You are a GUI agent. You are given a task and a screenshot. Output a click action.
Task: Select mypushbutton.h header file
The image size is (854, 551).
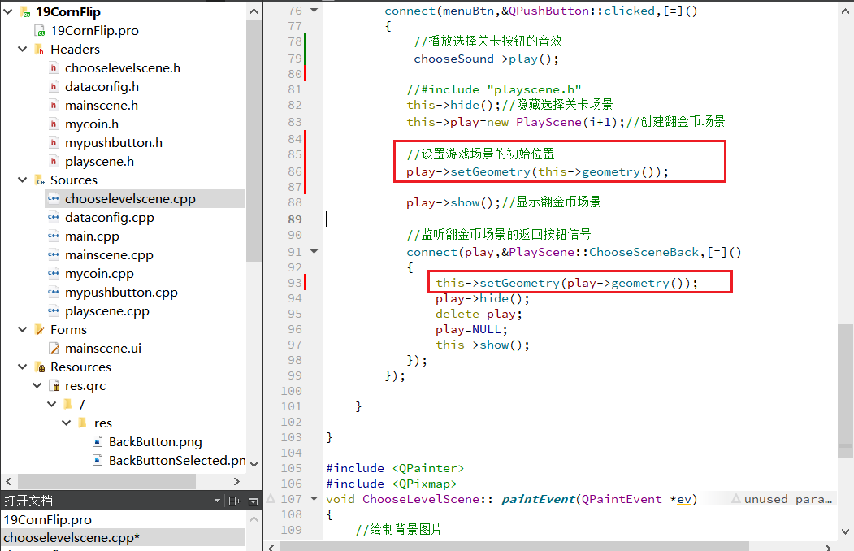coord(113,143)
